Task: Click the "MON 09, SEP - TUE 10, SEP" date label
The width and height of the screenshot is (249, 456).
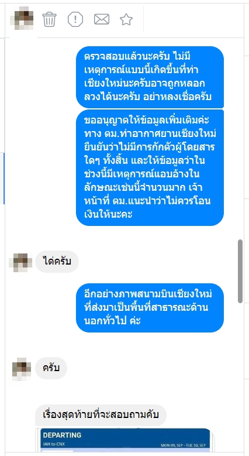Action: click(183, 445)
